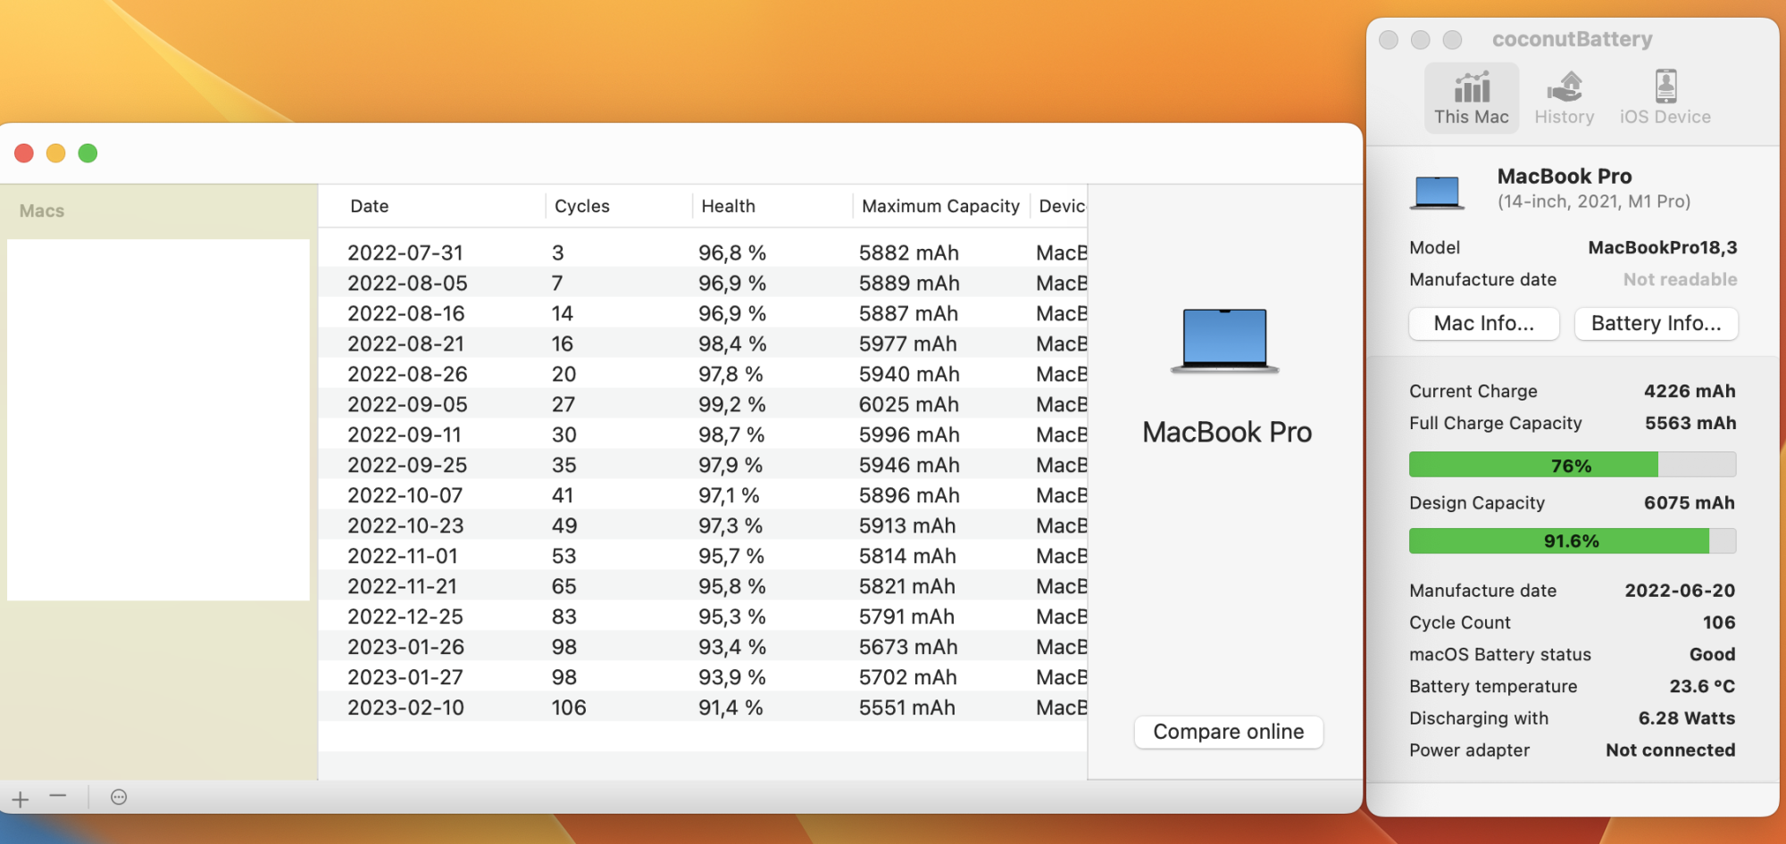
Task: Select the 2022-08-16 history row
Action: pos(703,313)
